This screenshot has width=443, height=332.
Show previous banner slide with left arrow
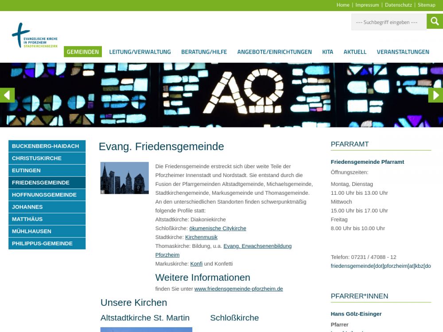(7, 95)
